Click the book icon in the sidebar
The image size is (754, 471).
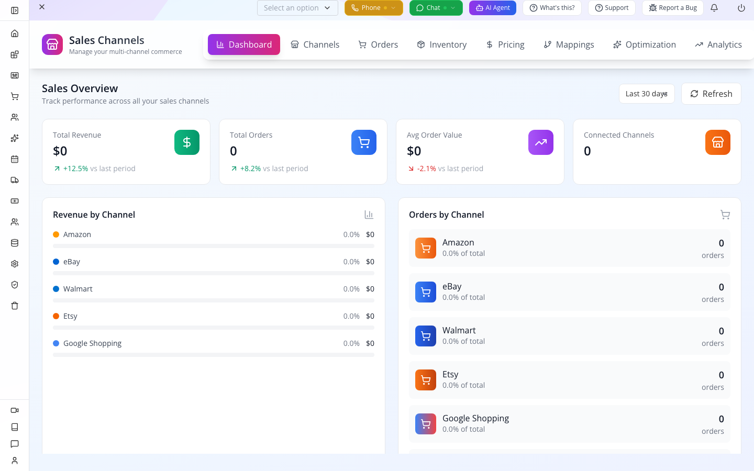click(x=15, y=427)
